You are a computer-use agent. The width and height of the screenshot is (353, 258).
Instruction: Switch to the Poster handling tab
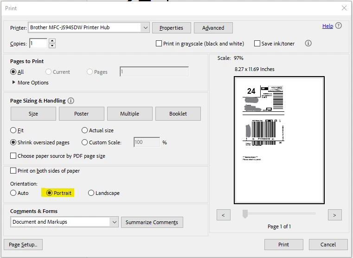coord(82,114)
